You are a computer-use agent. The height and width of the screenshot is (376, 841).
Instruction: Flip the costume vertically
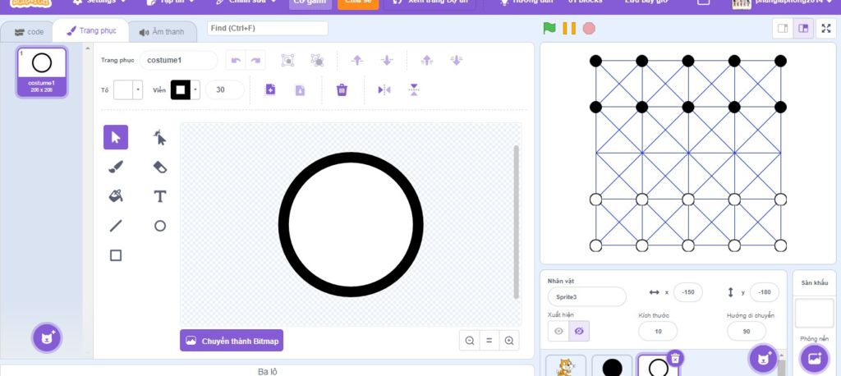(x=414, y=89)
